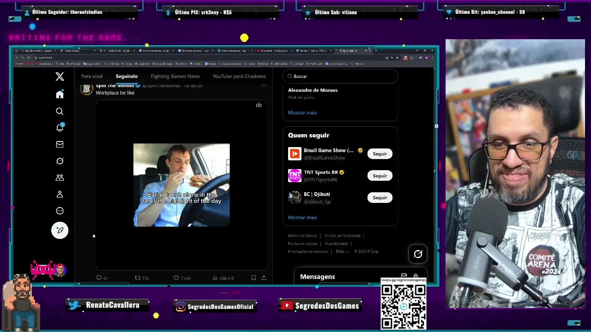Expand the Mais footer menu

coord(342,251)
